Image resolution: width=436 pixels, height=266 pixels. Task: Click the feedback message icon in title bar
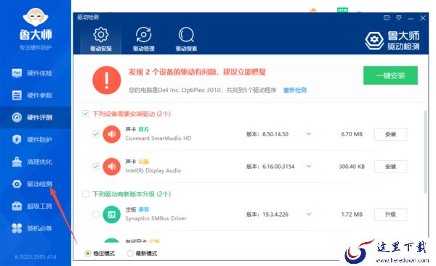(387, 18)
